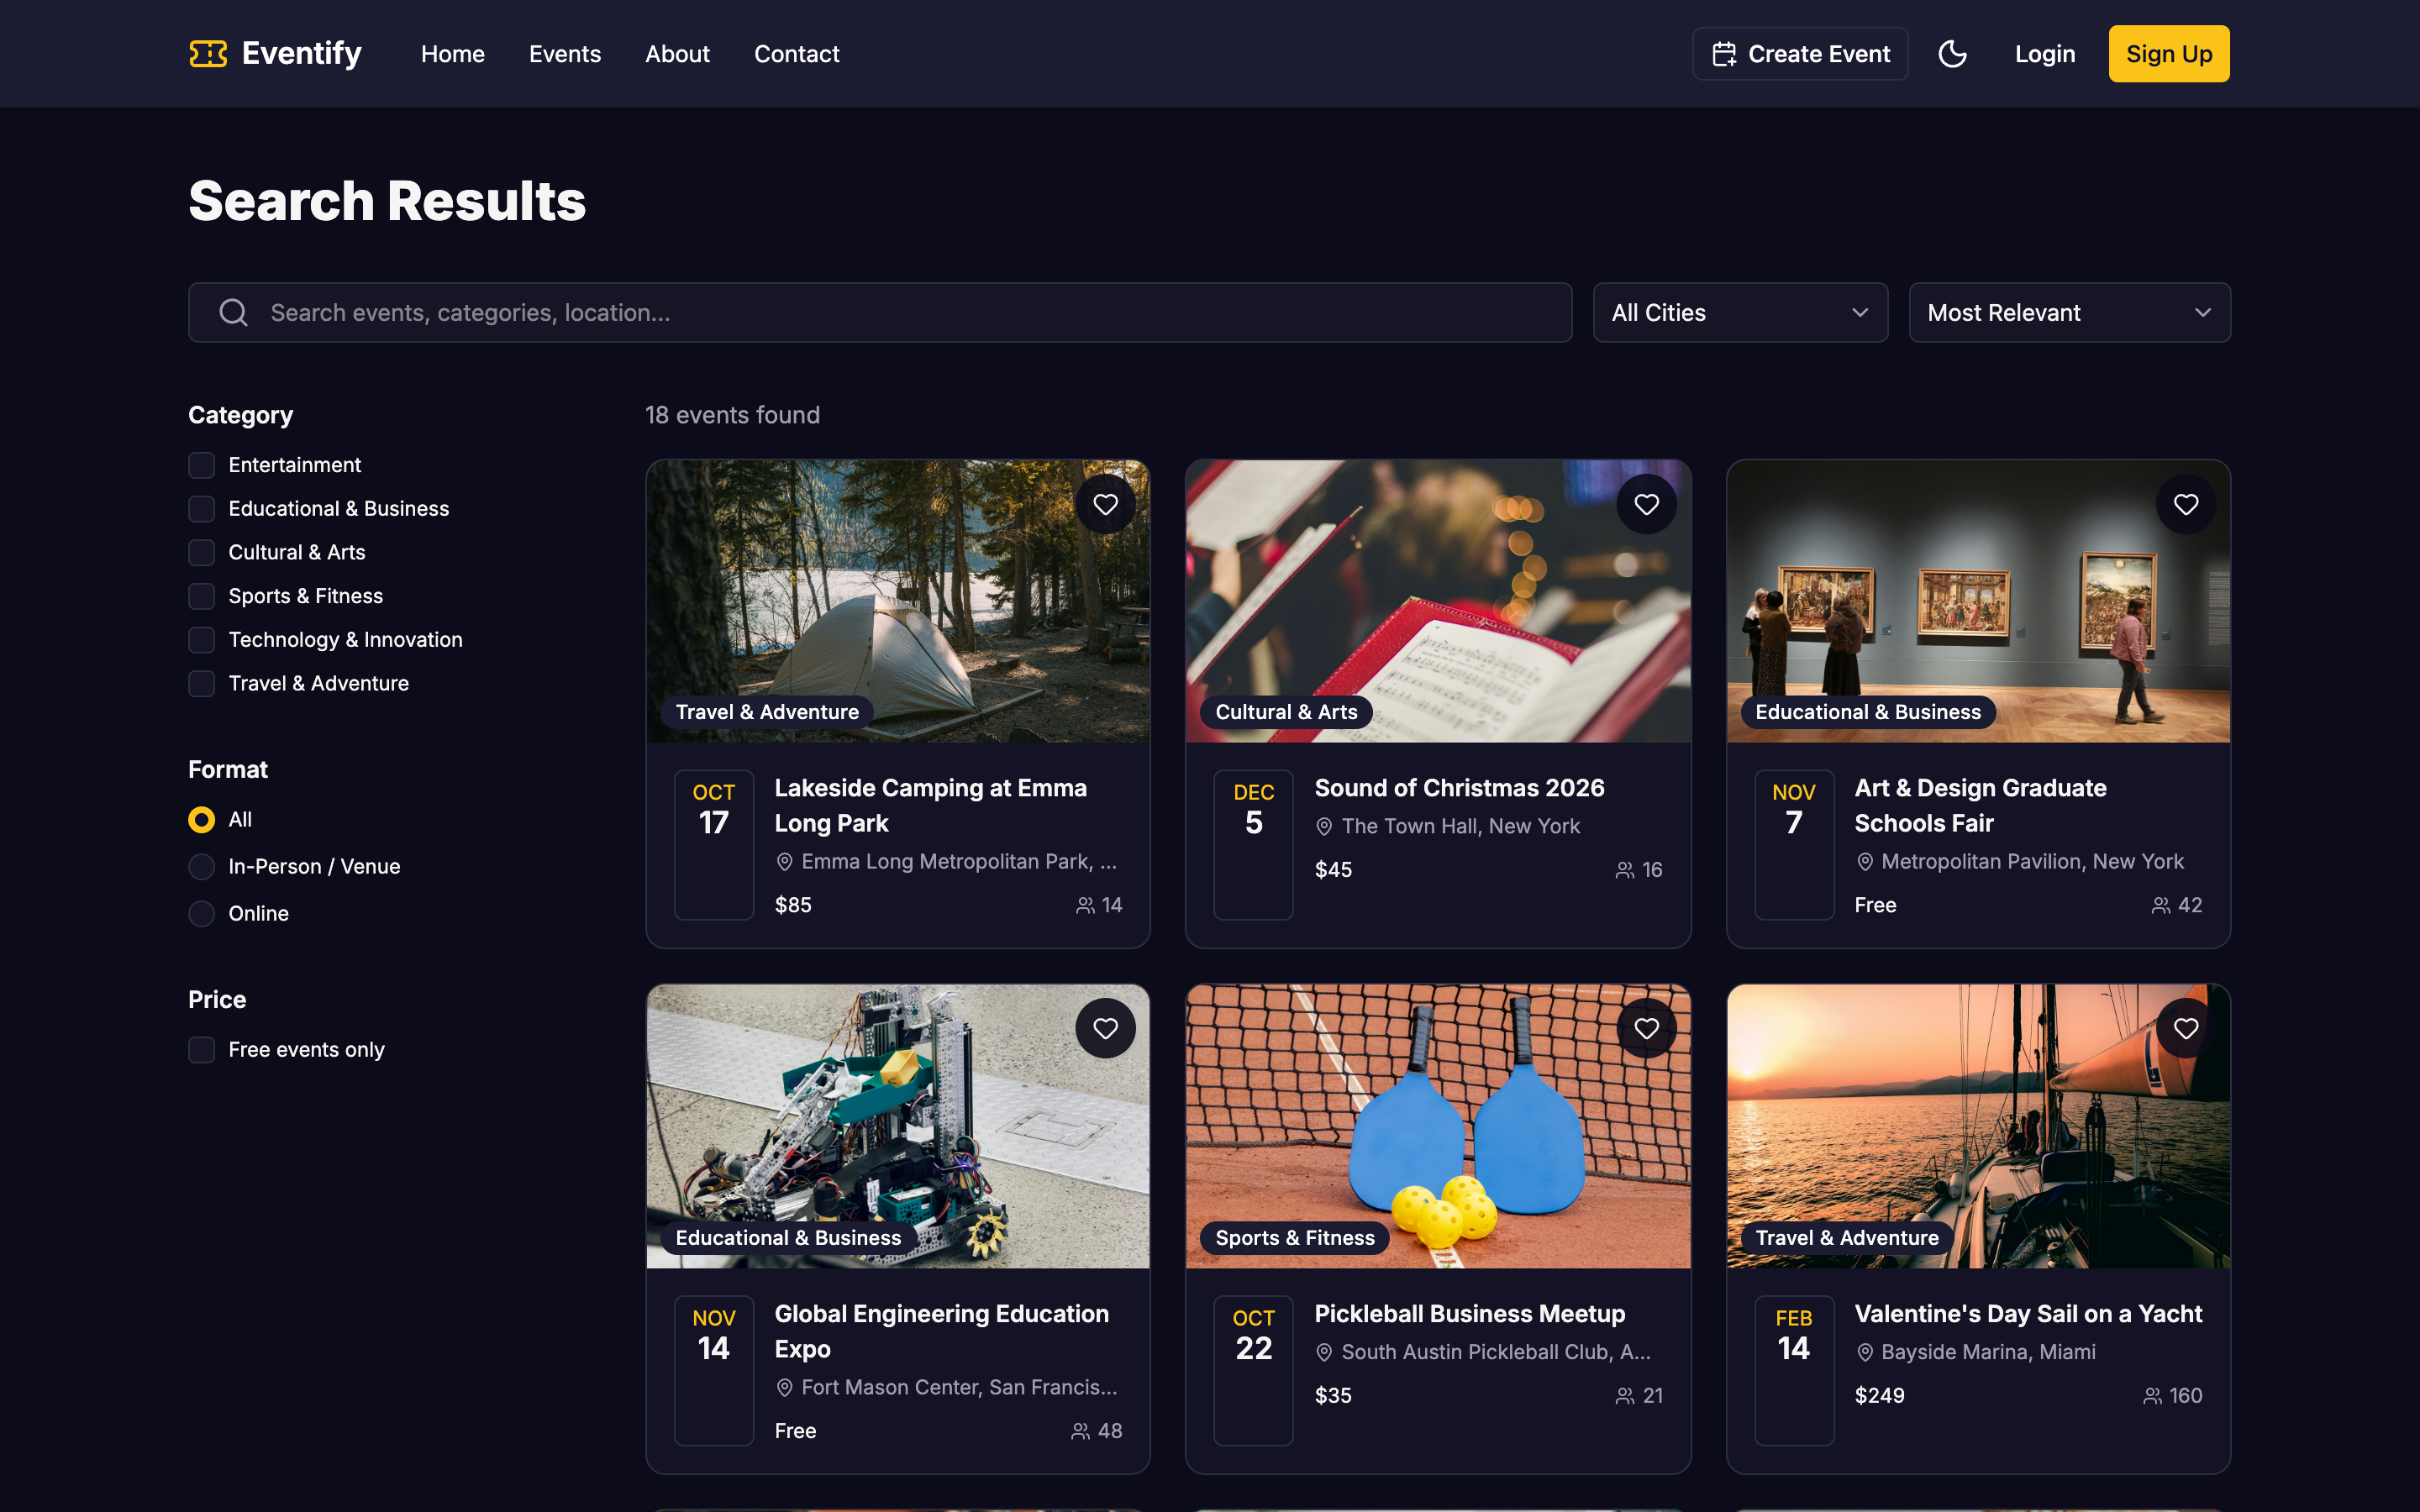Select the All format radio button
The image size is (2420, 1512).
(x=202, y=820)
